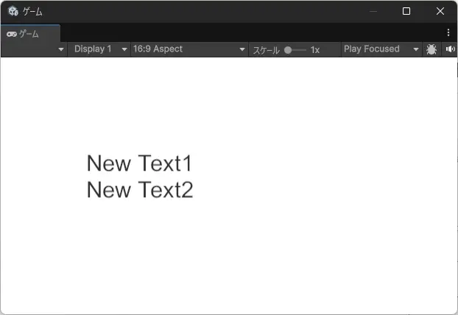Toggle the mute audio speaker icon

450,49
